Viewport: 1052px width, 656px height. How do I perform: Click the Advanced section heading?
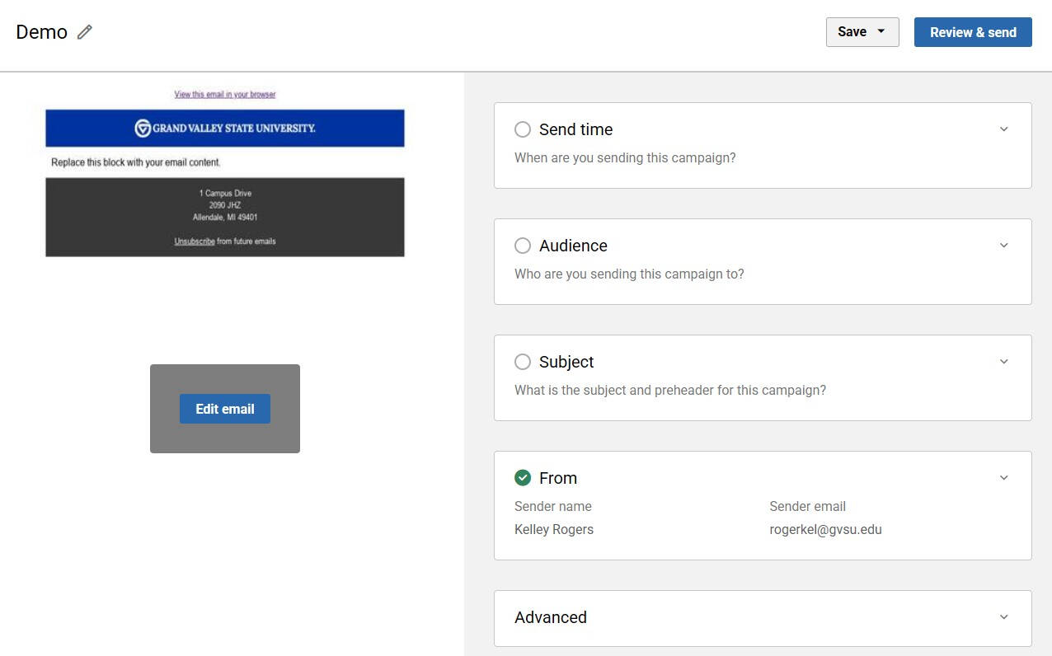[x=551, y=617]
